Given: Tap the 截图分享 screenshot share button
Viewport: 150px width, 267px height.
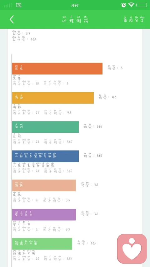Looking at the screenshot, I should point(134,19).
